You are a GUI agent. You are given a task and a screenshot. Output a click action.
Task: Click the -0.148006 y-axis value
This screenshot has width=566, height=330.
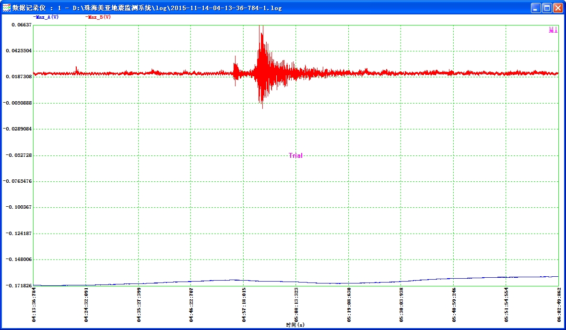click(x=19, y=259)
